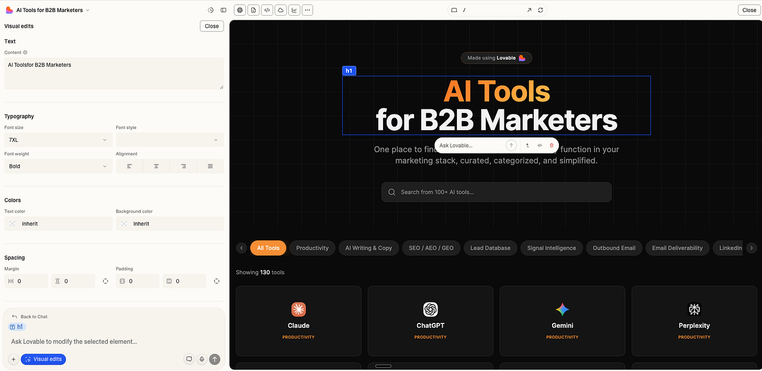Viewport: 762px width, 371px height.
Task: Align text right
Action: tap(184, 166)
